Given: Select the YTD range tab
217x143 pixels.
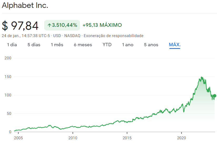Looking at the screenshot, I should point(107,45).
